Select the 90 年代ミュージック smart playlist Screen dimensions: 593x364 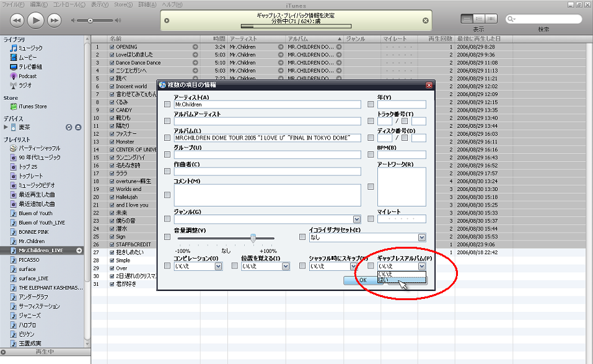pyautogui.click(x=35, y=158)
